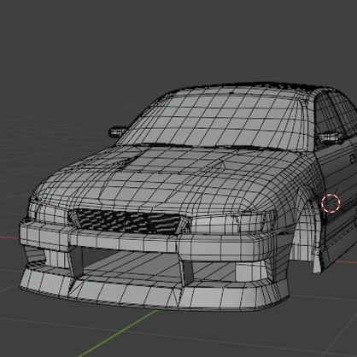Viewport: 357px width, 357px height.
Task: Select the car door panel
Action: [339, 199]
